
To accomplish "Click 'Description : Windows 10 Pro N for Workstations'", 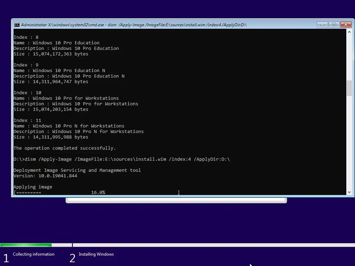I will (x=79, y=131).
